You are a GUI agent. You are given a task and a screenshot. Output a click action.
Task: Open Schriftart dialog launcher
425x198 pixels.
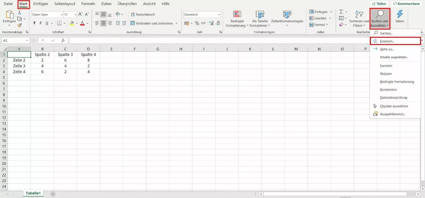[x=90, y=32]
